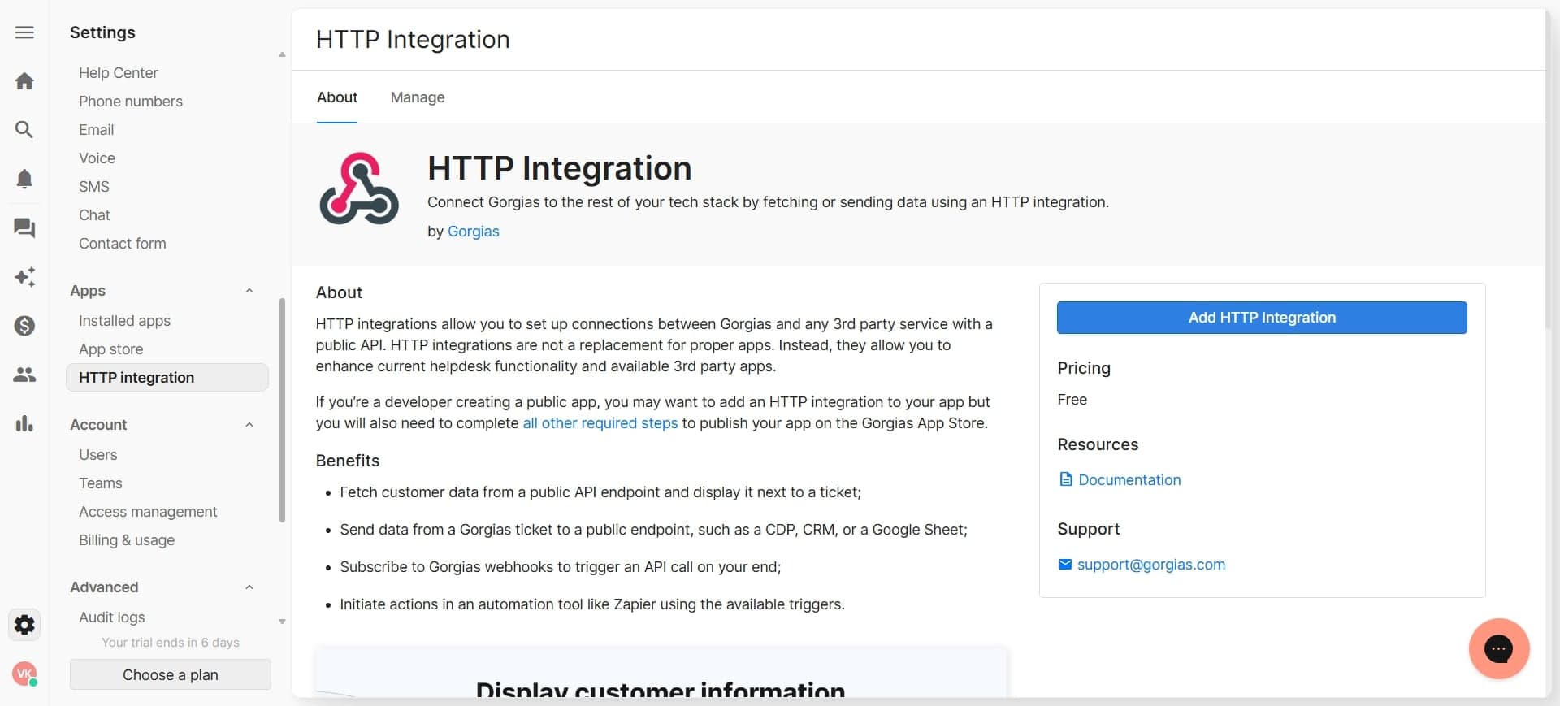Open Audit logs

(112, 617)
